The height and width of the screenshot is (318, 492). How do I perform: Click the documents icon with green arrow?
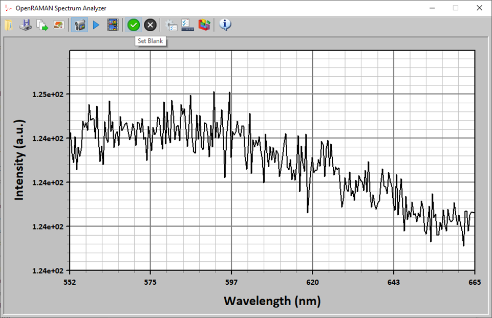click(x=42, y=25)
